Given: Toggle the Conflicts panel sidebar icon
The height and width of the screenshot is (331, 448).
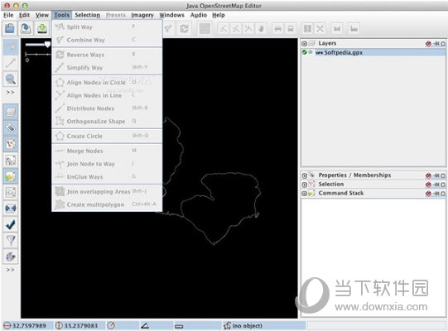Looking at the screenshot, I should (11, 209).
